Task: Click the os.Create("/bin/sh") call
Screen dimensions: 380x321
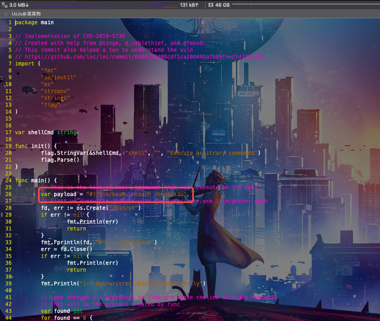Action: coord(108,208)
